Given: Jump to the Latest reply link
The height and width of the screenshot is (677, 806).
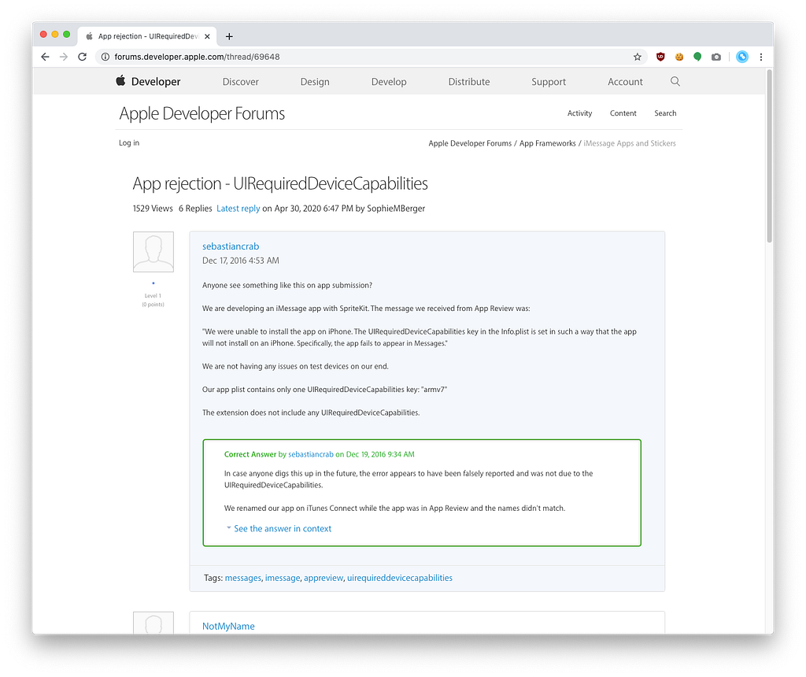Looking at the screenshot, I should [238, 208].
